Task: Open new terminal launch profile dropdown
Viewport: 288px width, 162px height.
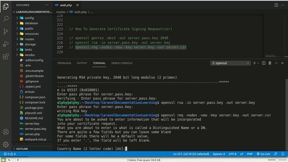Action: click(x=258, y=63)
